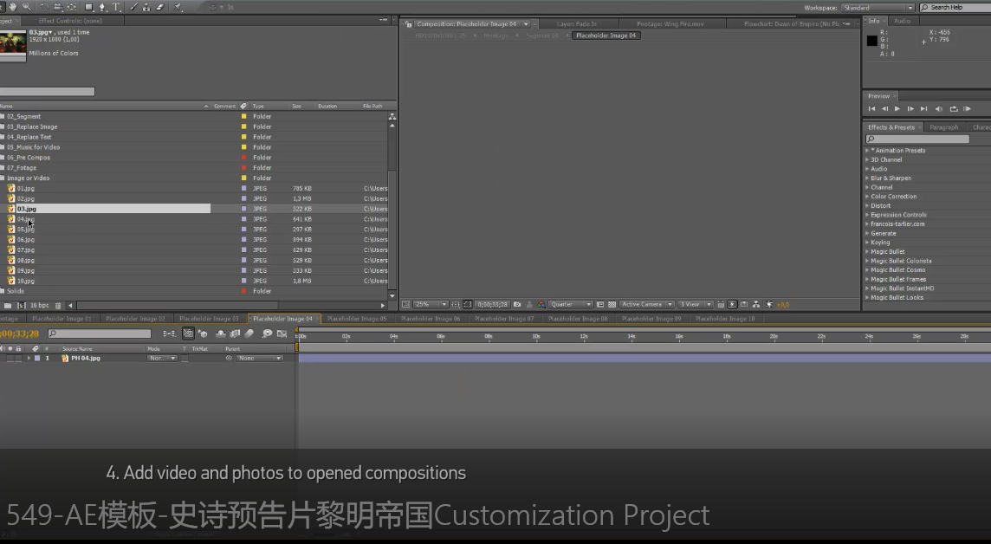Open the 25% magnification dropdown
Image resolution: width=991 pixels, height=544 pixels.
click(x=430, y=305)
